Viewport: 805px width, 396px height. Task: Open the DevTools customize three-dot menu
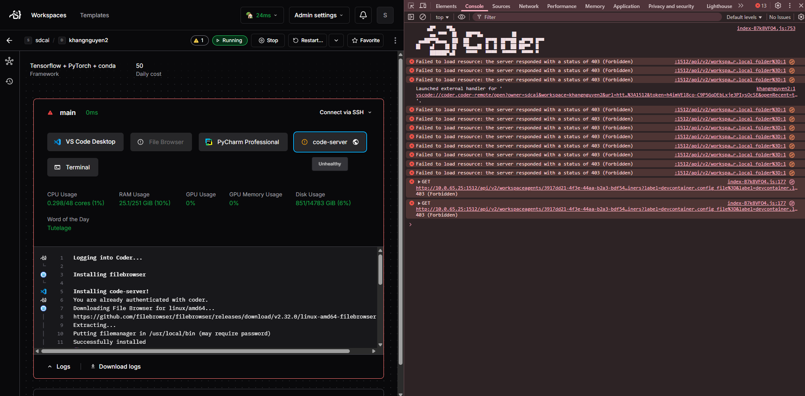pyautogui.click(x=790, y=6)
